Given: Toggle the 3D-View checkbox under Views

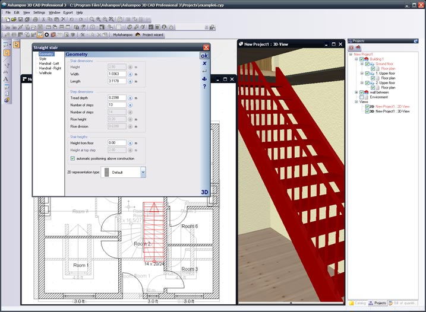Looking at the screenshot, I should [x=367, y=112].
